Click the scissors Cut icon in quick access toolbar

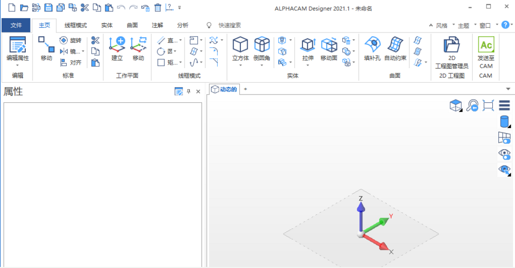[85, 8]
